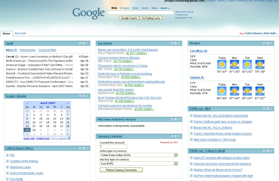Screen dimensions: 279x181
Task: Expand the 'Will' Colbert video entry
Action: coord(7,155)
